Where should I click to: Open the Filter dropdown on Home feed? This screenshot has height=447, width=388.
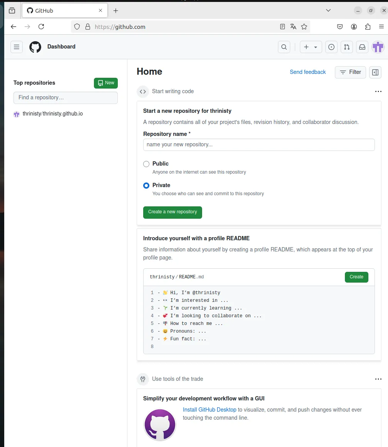click(x=350, y=72)
